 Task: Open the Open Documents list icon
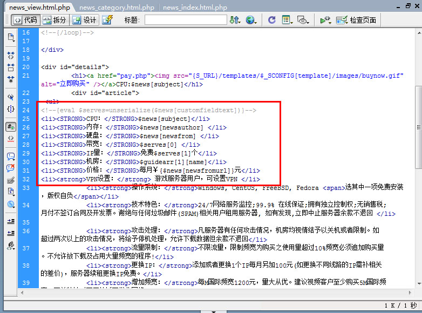point(11,37)
